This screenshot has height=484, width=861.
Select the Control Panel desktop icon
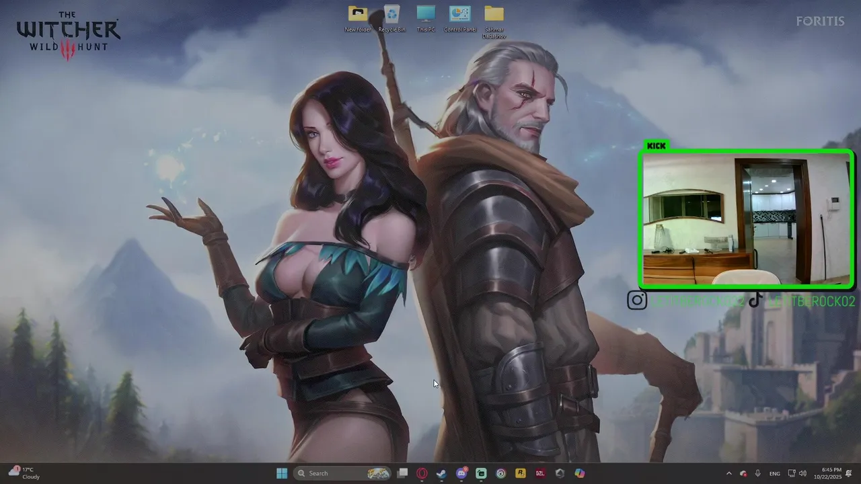click(x=460, y=19)
